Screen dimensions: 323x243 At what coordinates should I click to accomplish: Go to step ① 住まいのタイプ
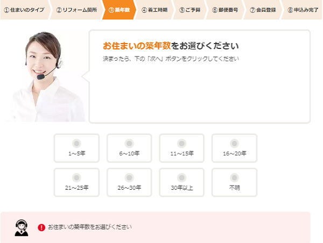pyautogui.click(x=24, y=10)
